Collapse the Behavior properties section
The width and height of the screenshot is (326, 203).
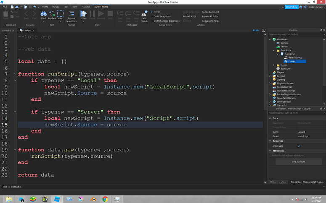pos(270,141)
